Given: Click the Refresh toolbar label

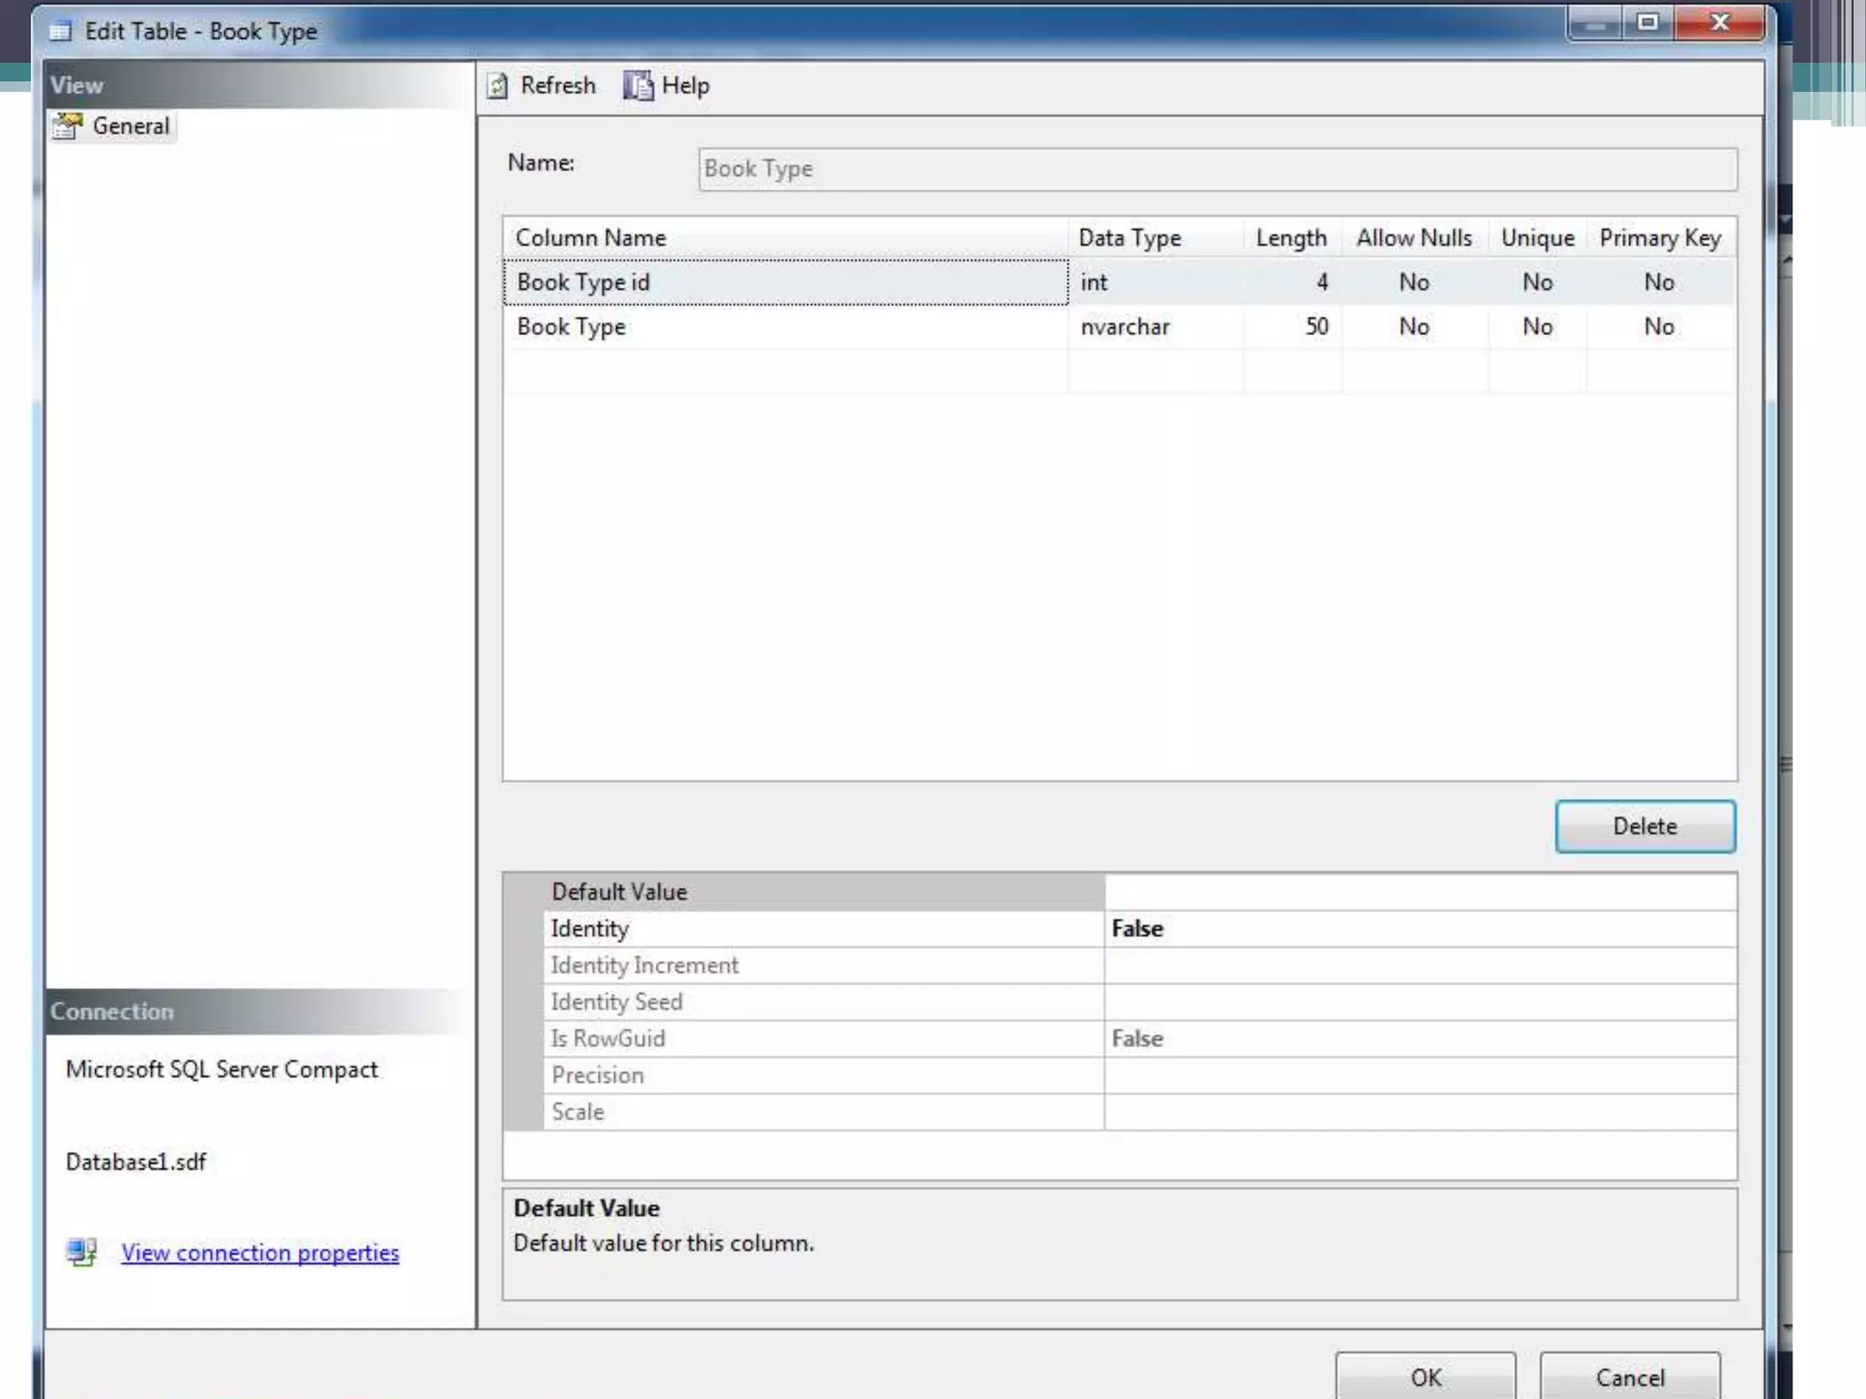Looking at the screenshot, I should 558,86.
